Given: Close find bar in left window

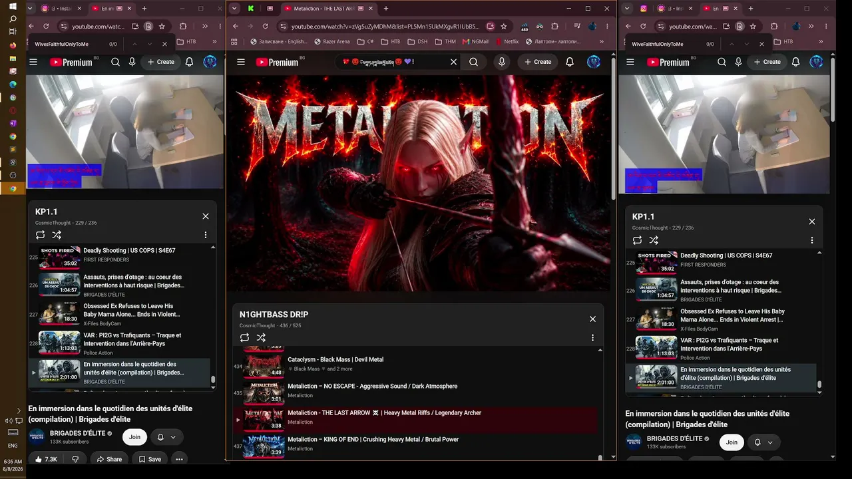Looking at the screenshot, I should pyautogui.click(x=165, y=44).
